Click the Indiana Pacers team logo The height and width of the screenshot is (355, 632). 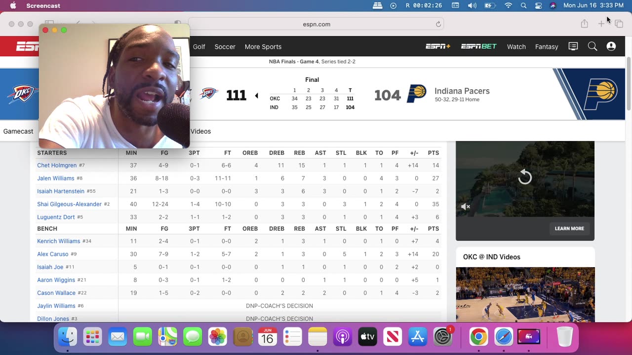click(x=416, y=94)
